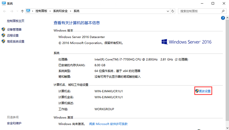Expand the address bar history dropdown
Viewport: 229px width, 130px height.
pos(168,11)
